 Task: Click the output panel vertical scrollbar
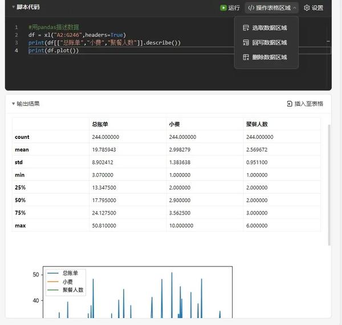[329, 185]
